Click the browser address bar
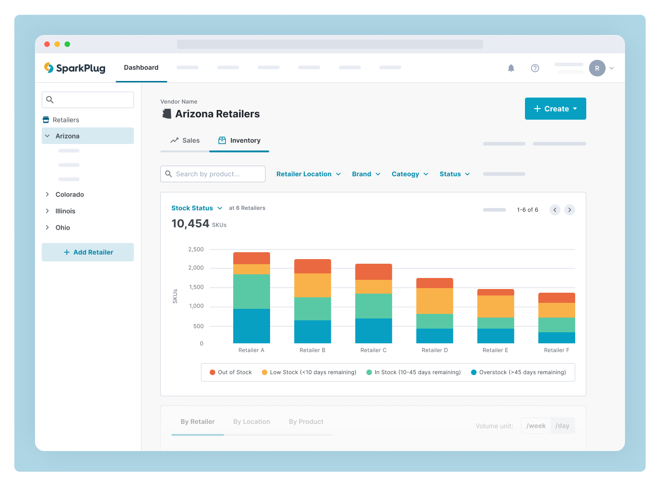The width and height of the screenshot is (660, 486). [330, 44]
